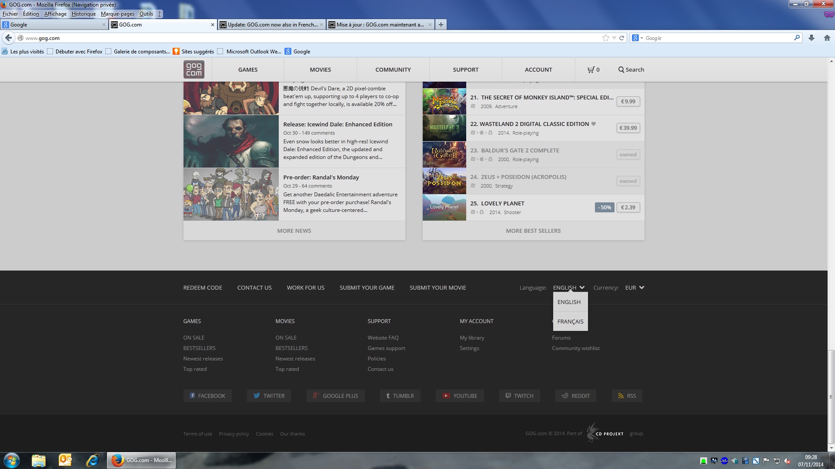835x469 pixels.
Task: Reload the page with the refresh icon
Action: click(622, 38)
